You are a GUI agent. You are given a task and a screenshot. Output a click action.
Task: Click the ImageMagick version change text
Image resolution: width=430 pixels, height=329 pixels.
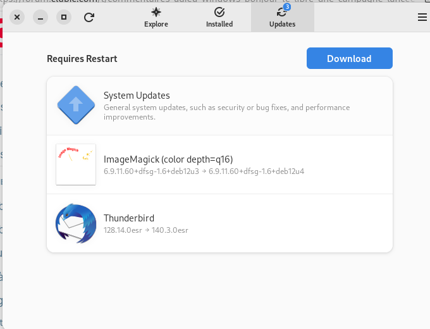pyautogui.click(x=204, y=171)
